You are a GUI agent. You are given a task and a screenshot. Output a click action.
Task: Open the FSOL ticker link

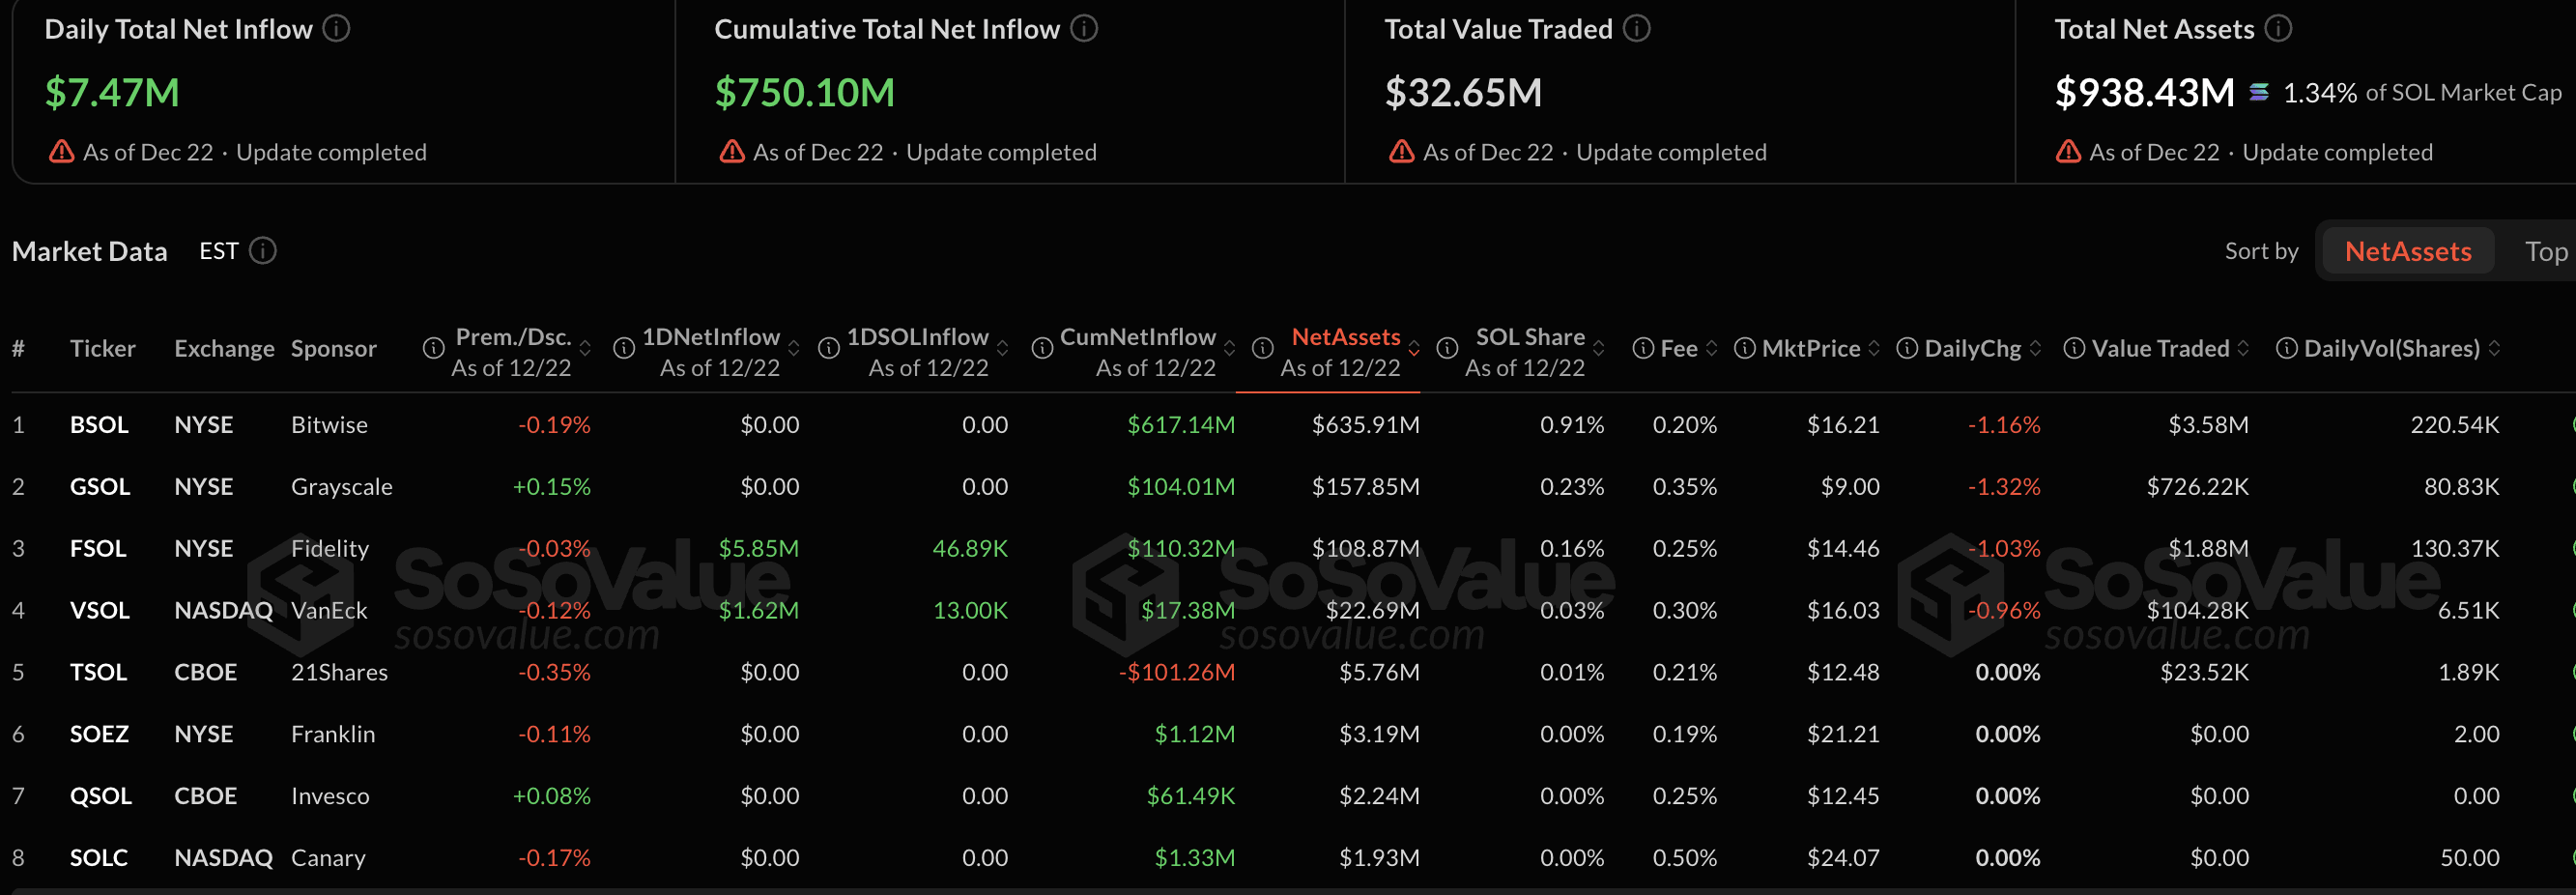tap(98, 549)
